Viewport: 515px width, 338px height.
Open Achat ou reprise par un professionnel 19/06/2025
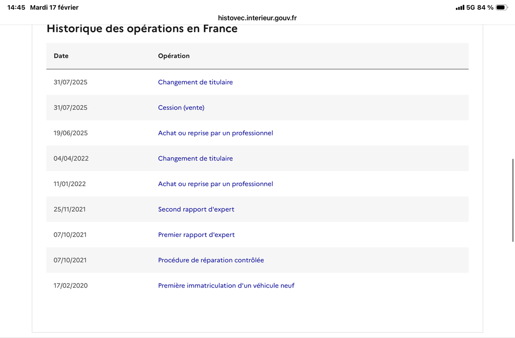(x=215, y=133)
